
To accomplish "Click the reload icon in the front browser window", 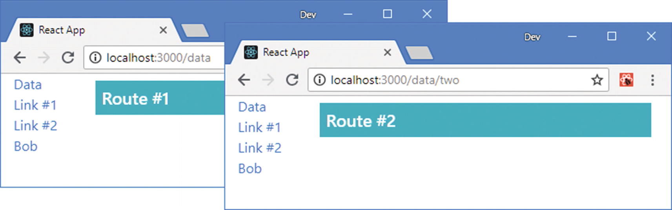I will coord(292,80).
